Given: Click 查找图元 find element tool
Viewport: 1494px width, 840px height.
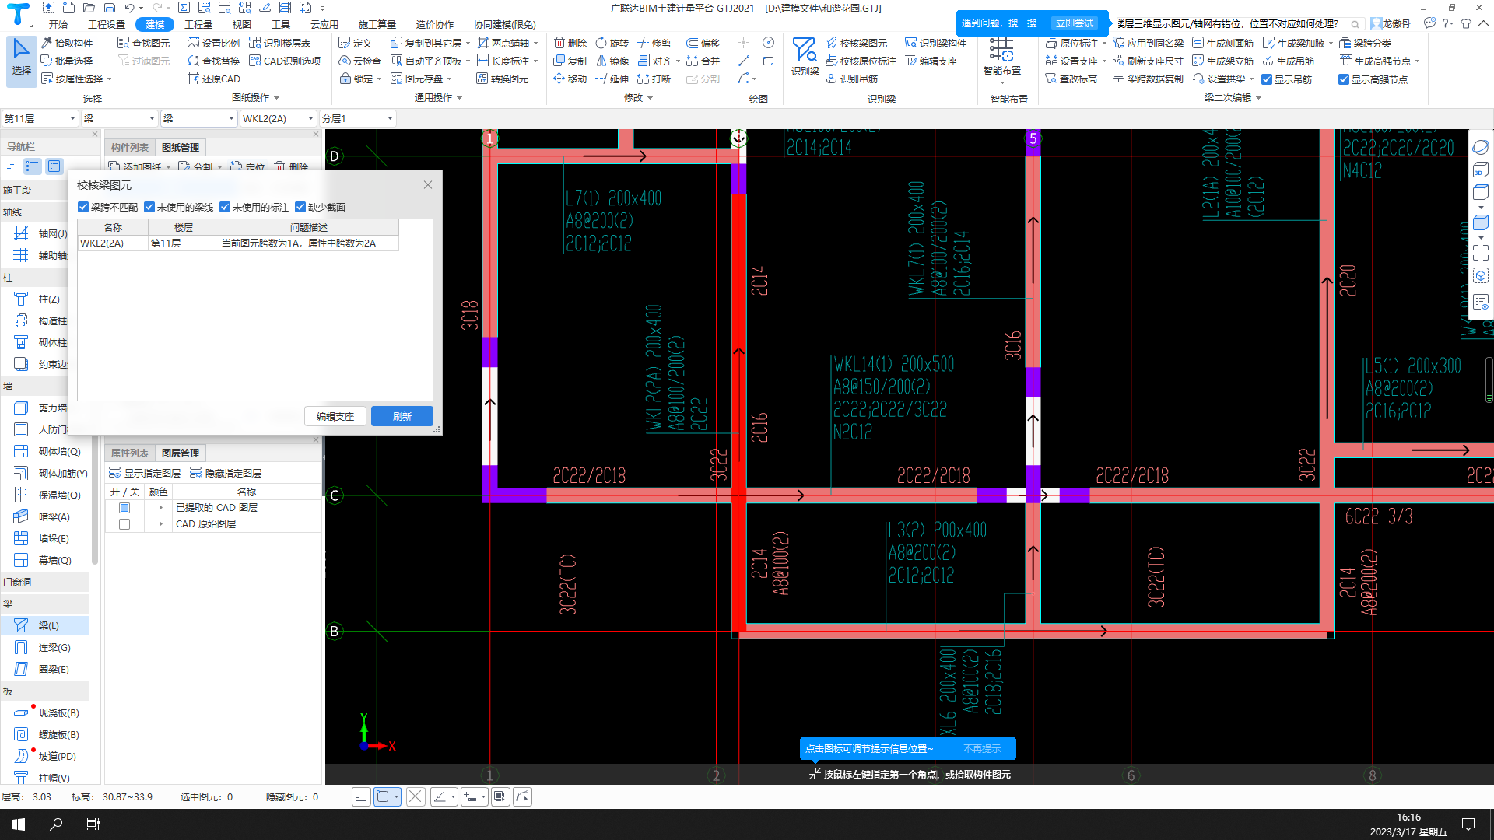Looking at the screenshot, I should pyautogui.click(x=144, y=43).
